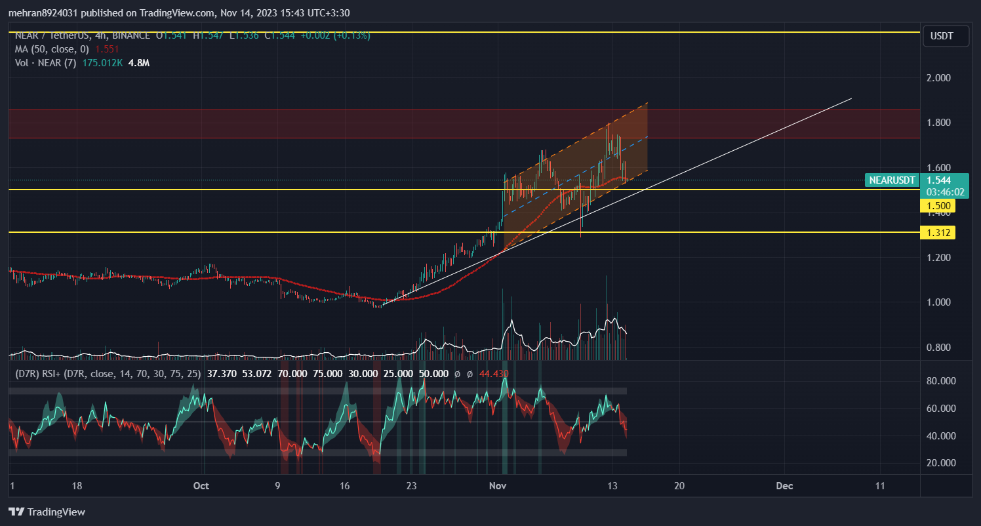Click 80.000 on the RSI axis
Image resolution: width=981 pixels, height=526 pixels.
tap(941, 380)
